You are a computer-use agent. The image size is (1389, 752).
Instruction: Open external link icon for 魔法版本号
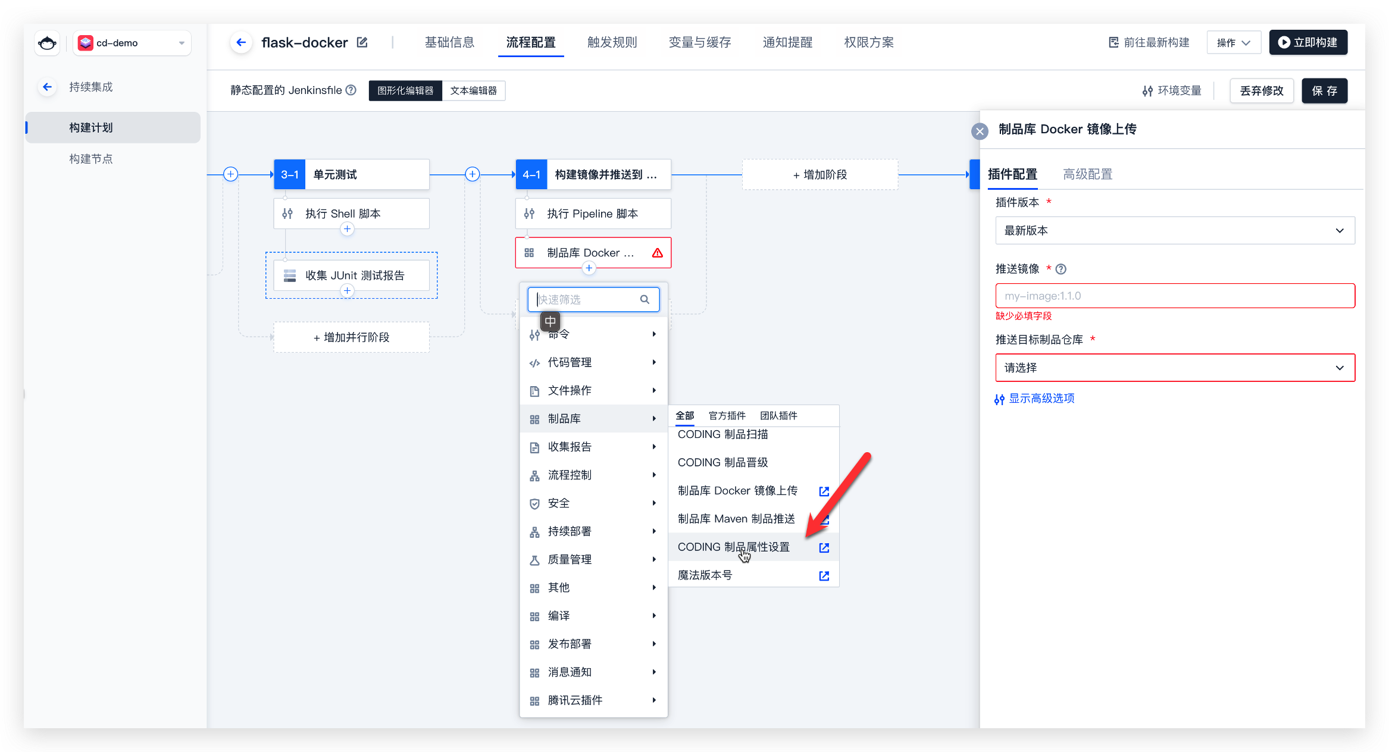pyautogui.click(x=824, y=576)
